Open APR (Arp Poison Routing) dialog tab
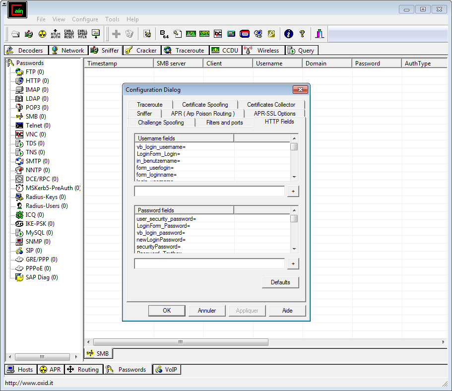This screenshot has height=391, width=452. point(202,114)
